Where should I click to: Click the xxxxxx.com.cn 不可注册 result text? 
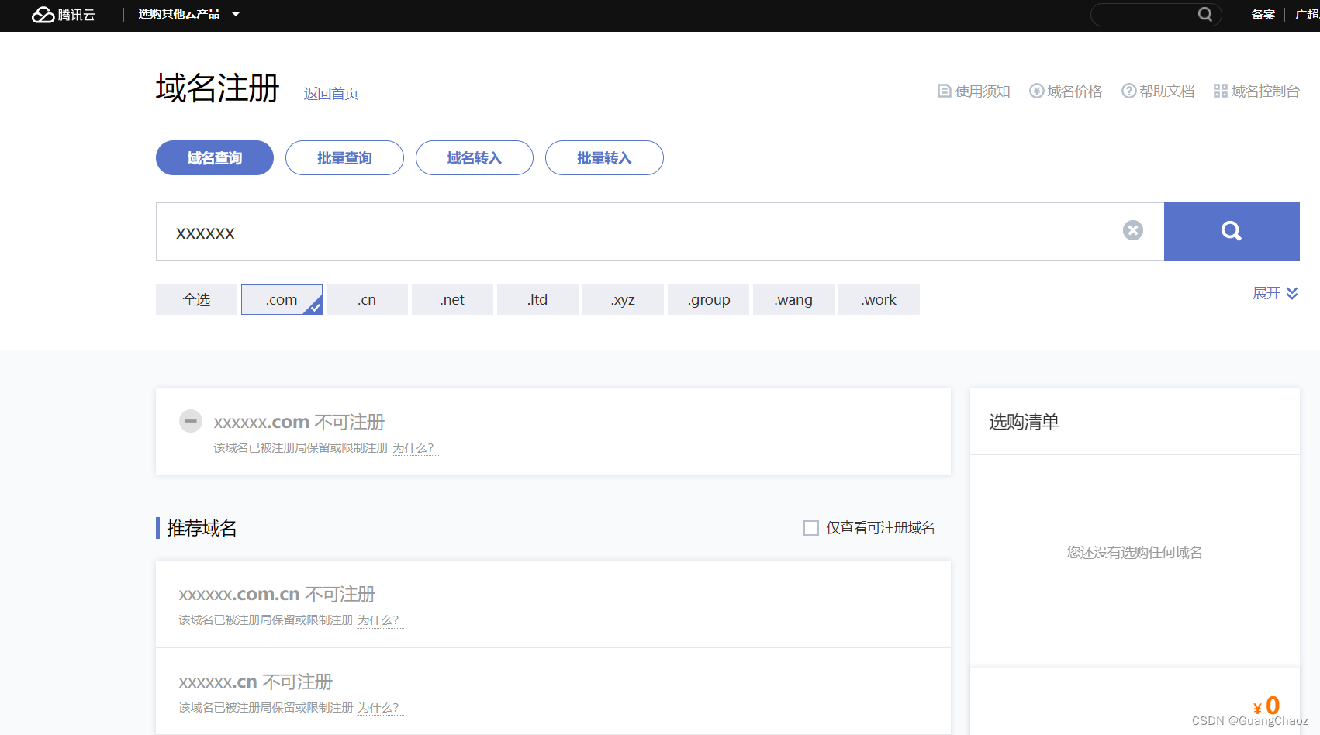(277, 595)
